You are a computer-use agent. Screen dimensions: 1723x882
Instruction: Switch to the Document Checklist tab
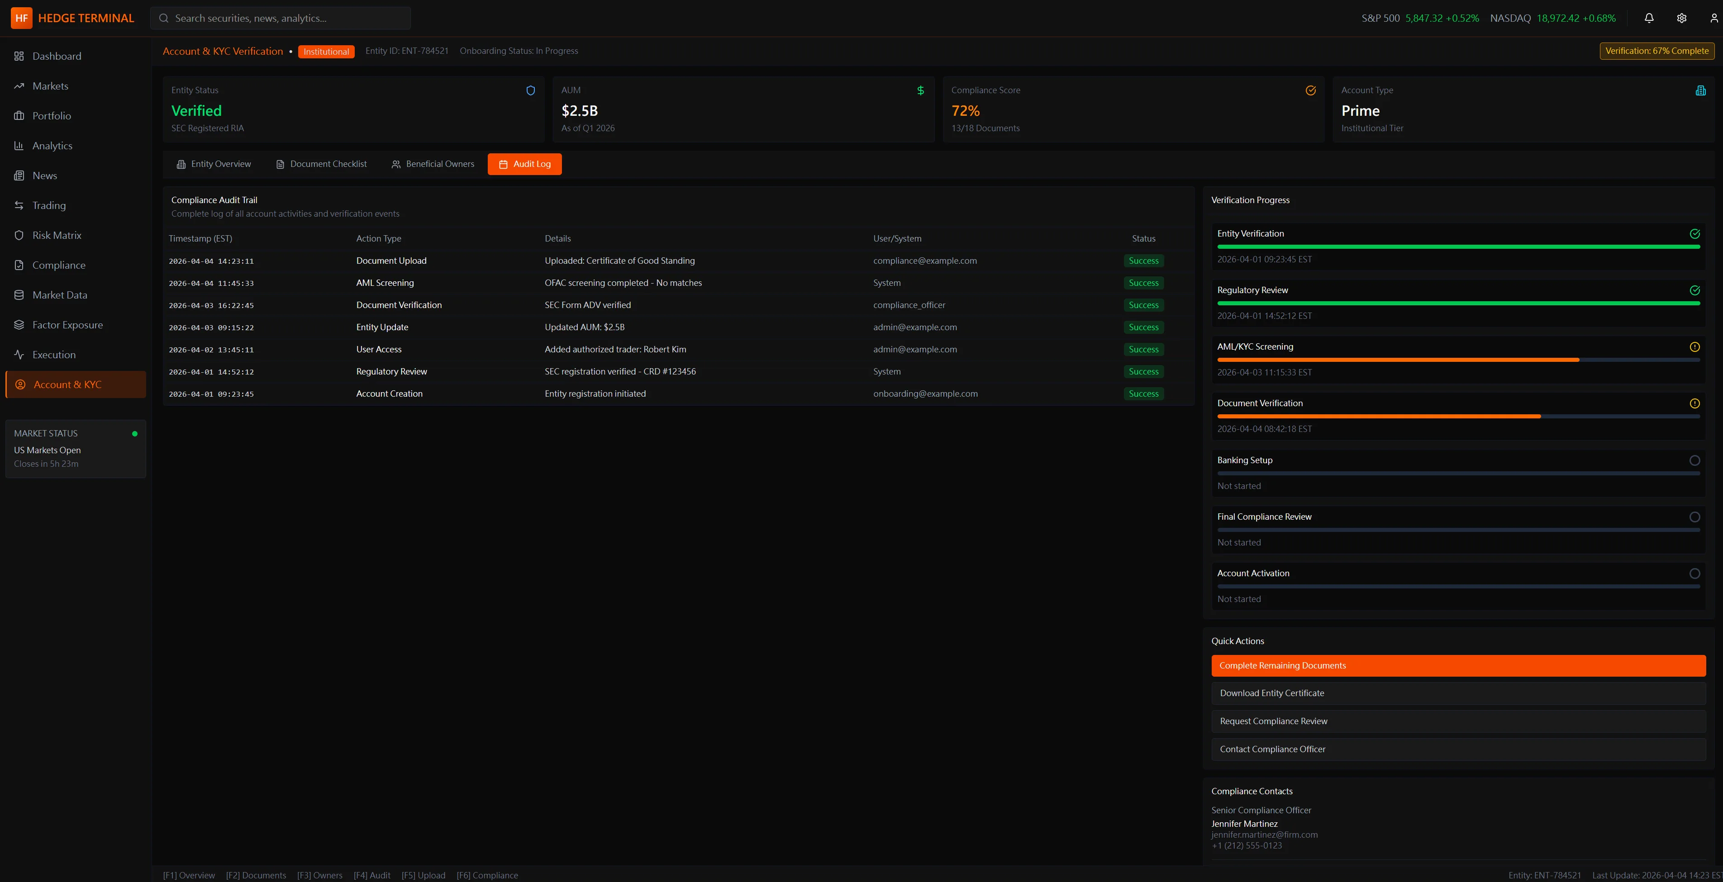click(321, 164)
